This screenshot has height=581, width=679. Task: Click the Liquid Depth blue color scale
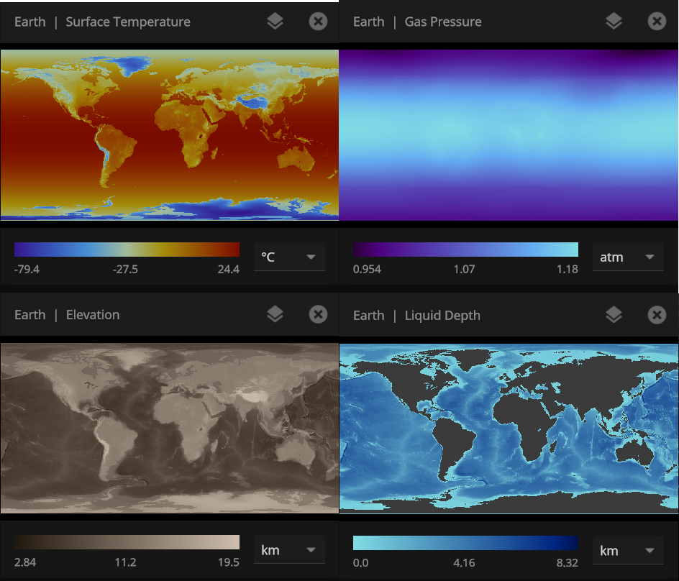pos(465,543)
